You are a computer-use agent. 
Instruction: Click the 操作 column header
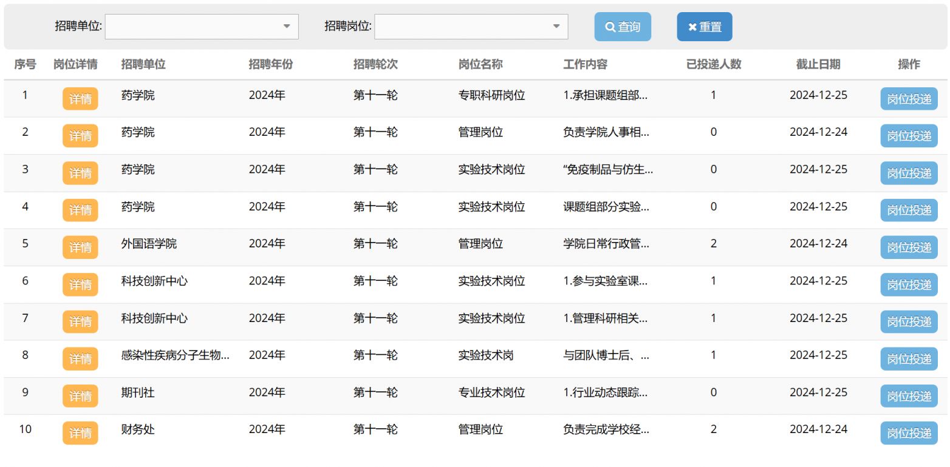pyautogui.click(x=909, y=64)
